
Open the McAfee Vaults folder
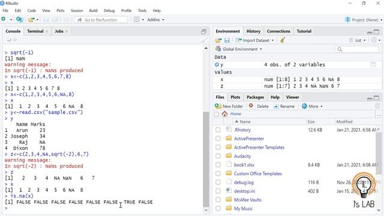[x=248, y=200]
